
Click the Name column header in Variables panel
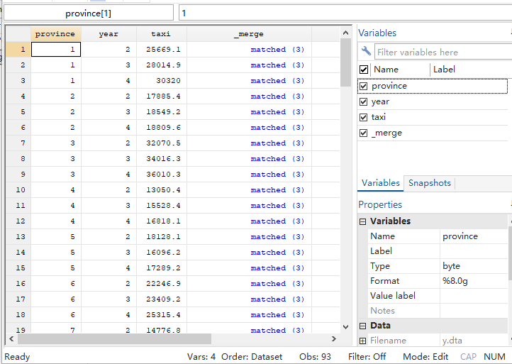click(x=400, y=70)
